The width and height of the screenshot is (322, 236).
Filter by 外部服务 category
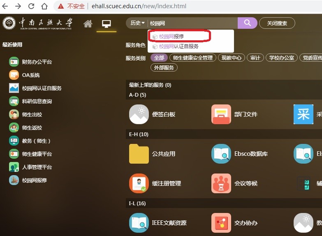[164, 67]
